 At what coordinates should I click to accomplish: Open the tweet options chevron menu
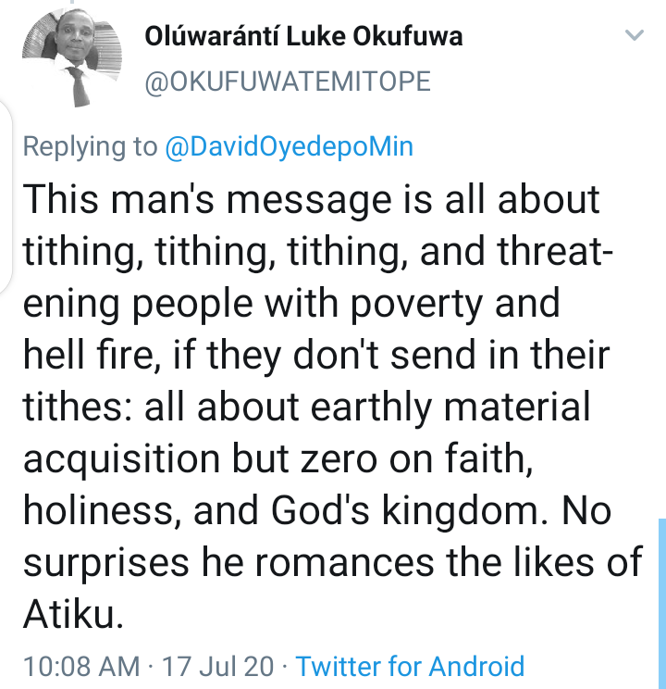[634, 35]
